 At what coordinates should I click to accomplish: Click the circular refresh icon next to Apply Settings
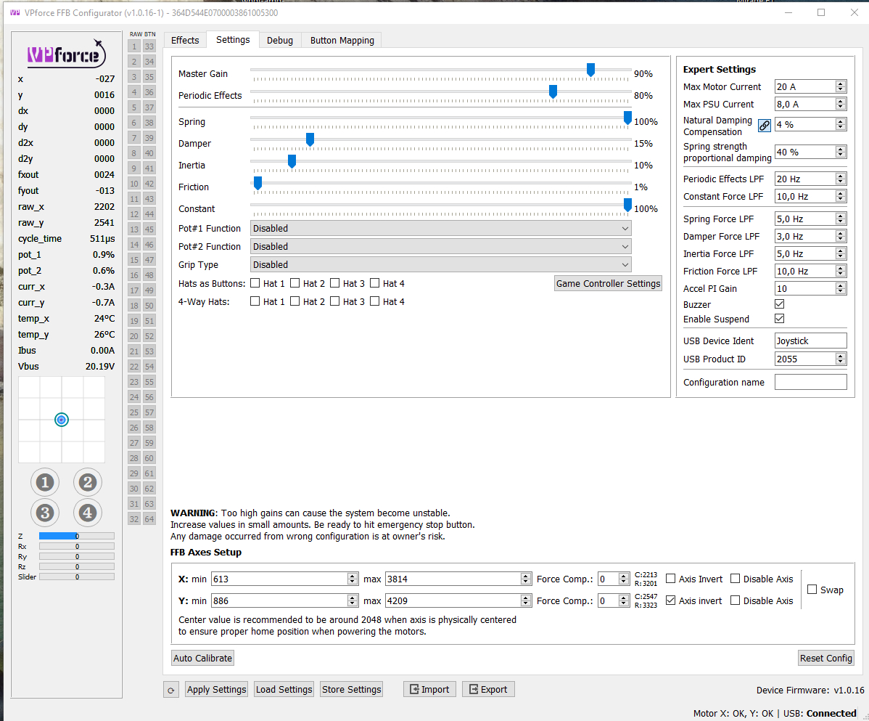coord(171,689)
